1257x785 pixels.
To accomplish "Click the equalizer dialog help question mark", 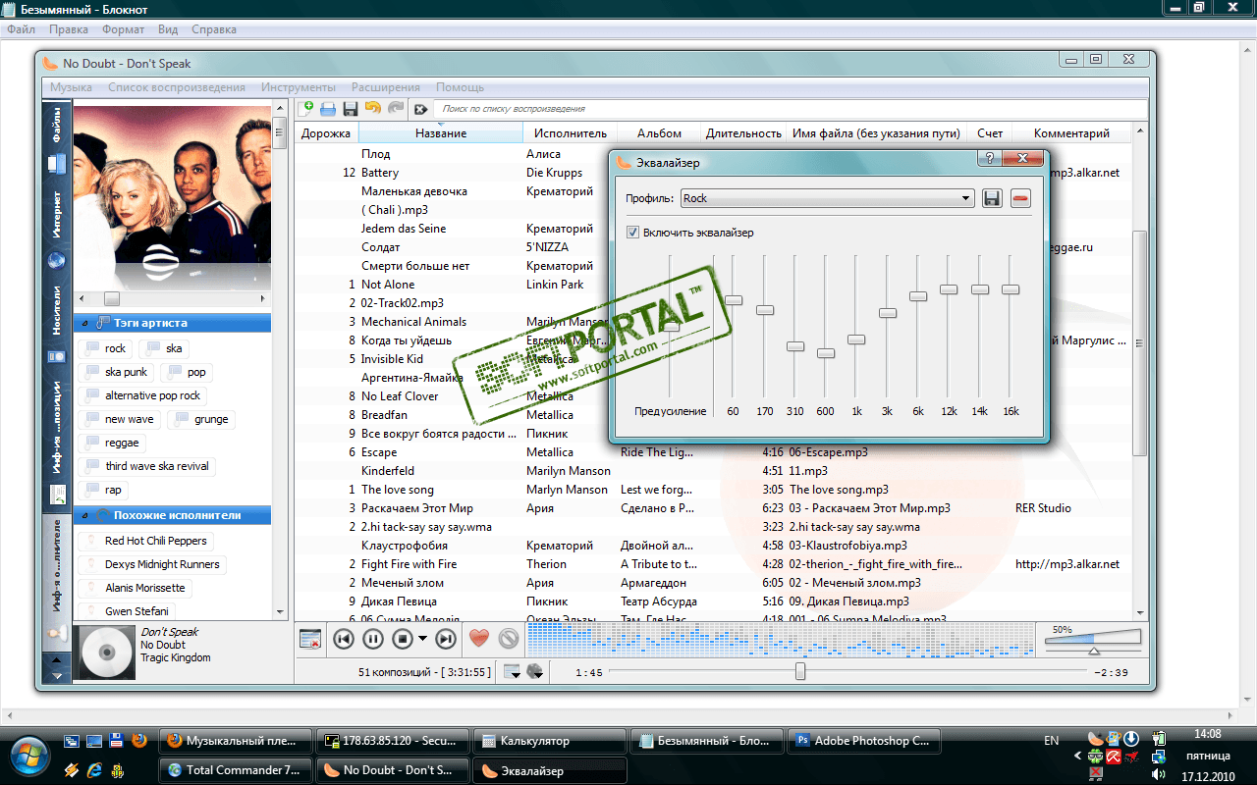I will coord(989,158).
